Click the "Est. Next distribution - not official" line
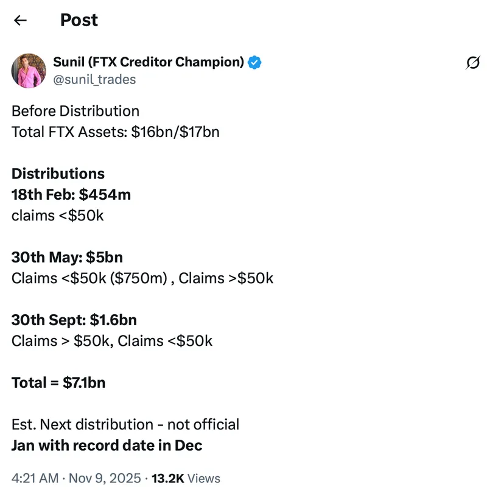 pyautogui.click(x=125, y=424)
